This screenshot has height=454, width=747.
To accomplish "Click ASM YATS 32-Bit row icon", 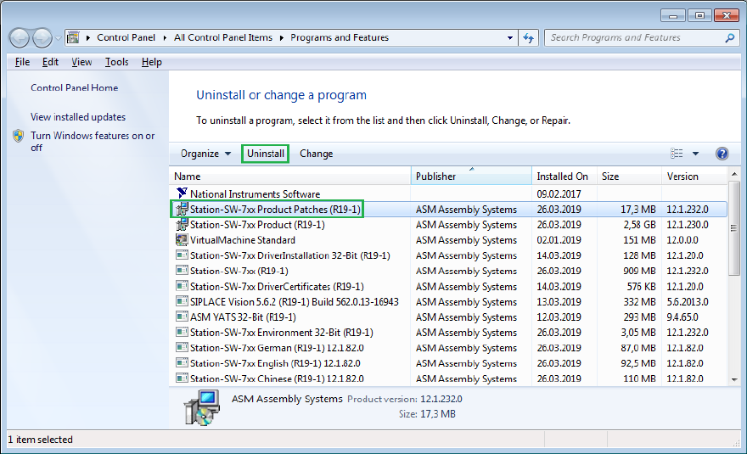I will pyautogui.click(x=182, y=317).
